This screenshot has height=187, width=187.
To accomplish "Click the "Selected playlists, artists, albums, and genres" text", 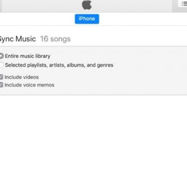I will [59, 65].
